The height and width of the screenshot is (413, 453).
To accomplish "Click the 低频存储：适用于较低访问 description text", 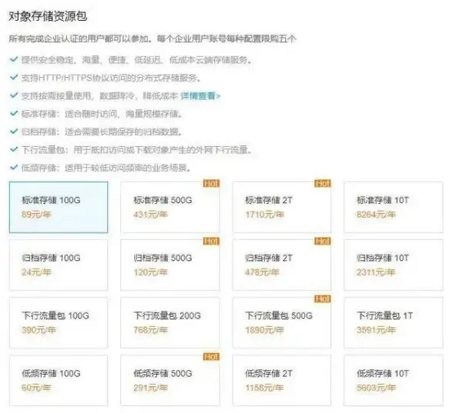I will coord(106,168).
